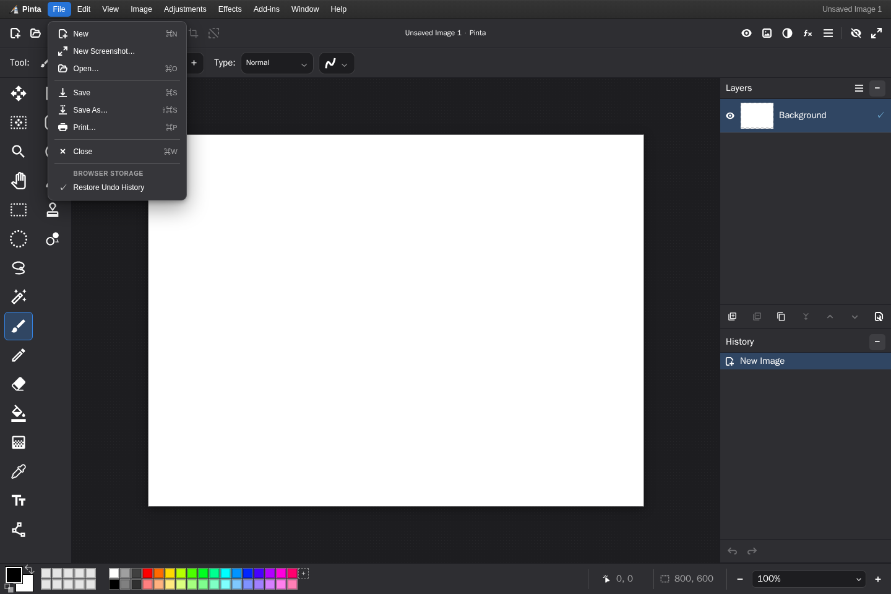Screen dimensions: 891x594
Task: Click the undo arrow in History panel
Action: (733, 551)
